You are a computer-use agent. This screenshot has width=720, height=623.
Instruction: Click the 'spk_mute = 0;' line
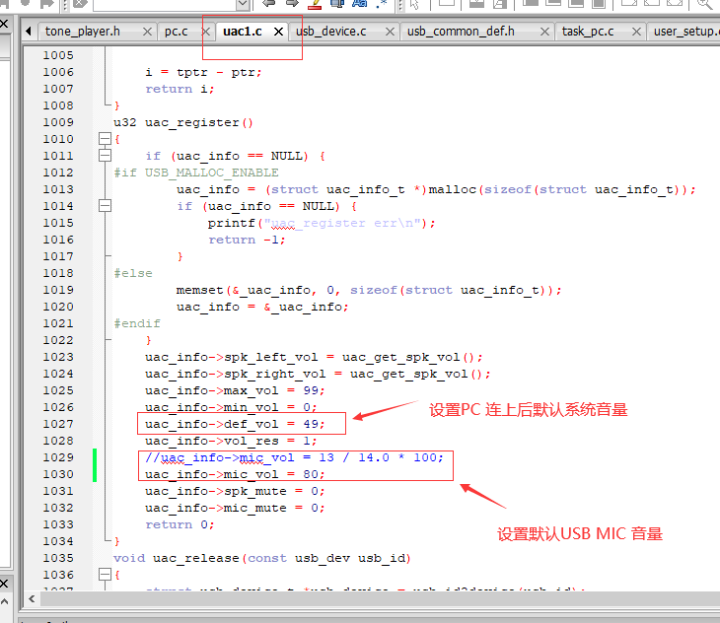click(235, 491)
